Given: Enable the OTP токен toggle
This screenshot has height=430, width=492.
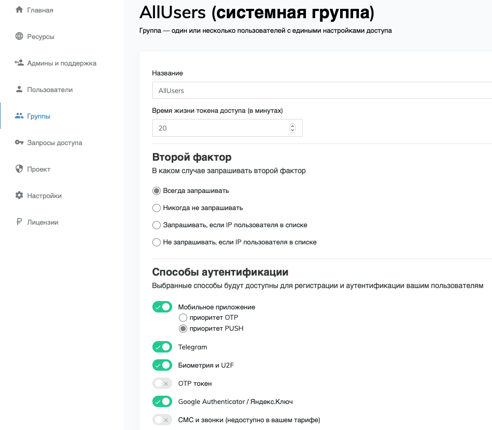Looking at the screenshot, I should point(162,383).
